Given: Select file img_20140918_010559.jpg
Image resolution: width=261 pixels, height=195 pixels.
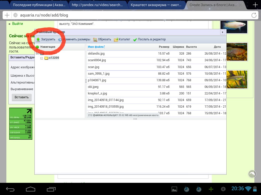Looking at the screenshot, I should tap(156, 107).
